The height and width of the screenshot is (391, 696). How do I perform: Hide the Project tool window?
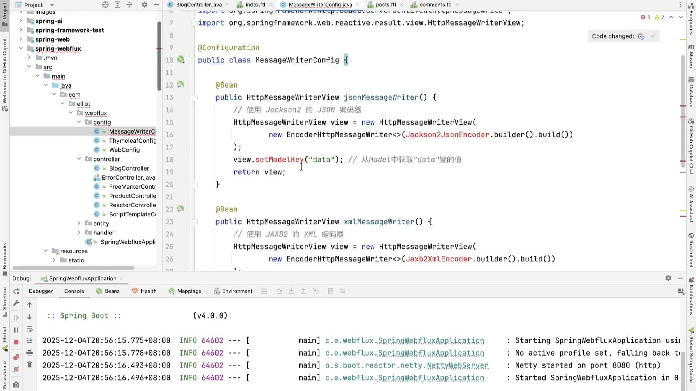tap(156, 5)
